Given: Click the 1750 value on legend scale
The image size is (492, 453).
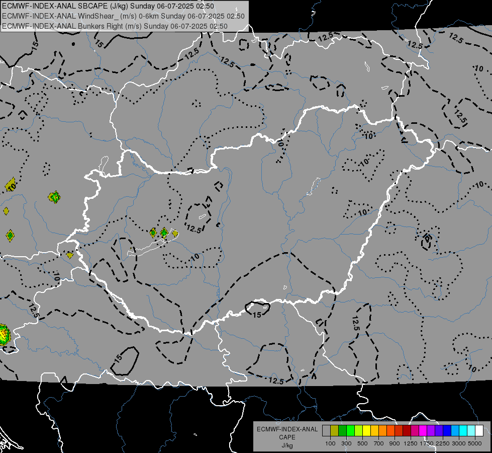Looking at the screenshot, I should coord(427,443).
